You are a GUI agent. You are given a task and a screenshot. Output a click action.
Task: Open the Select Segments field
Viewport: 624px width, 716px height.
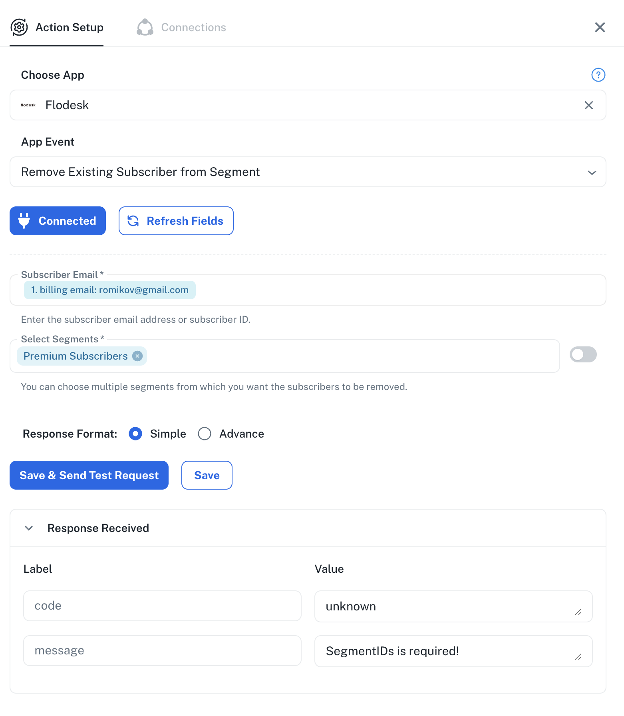[x=352, y=356]
